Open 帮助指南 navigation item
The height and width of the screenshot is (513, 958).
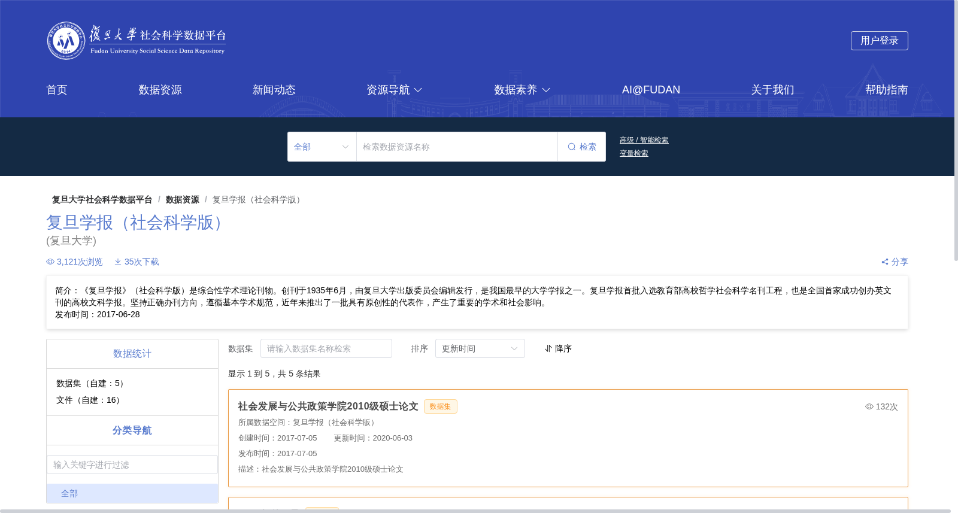click(x=887, y=90)
